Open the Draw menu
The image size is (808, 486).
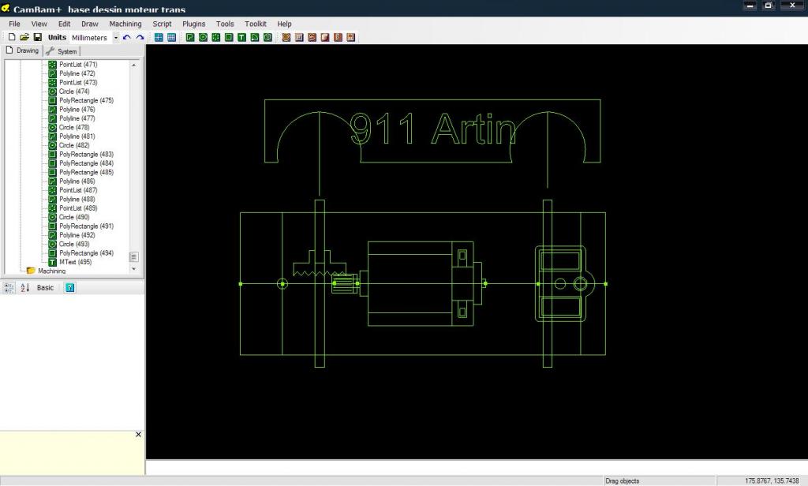tap(90, 24)
